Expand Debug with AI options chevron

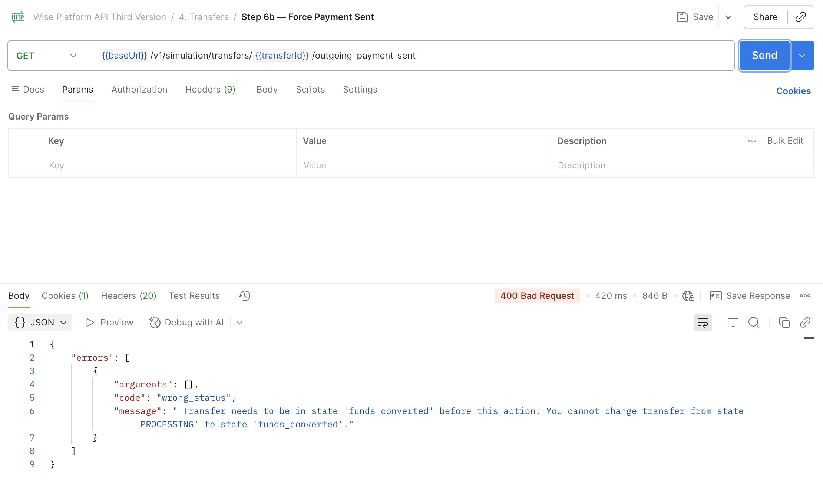(x=239, y=323)
